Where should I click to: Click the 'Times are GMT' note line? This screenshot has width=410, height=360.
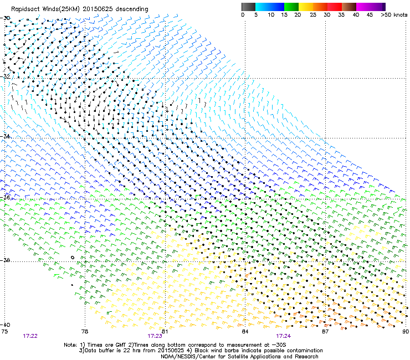pyautogui.click(x=175, y=345)
